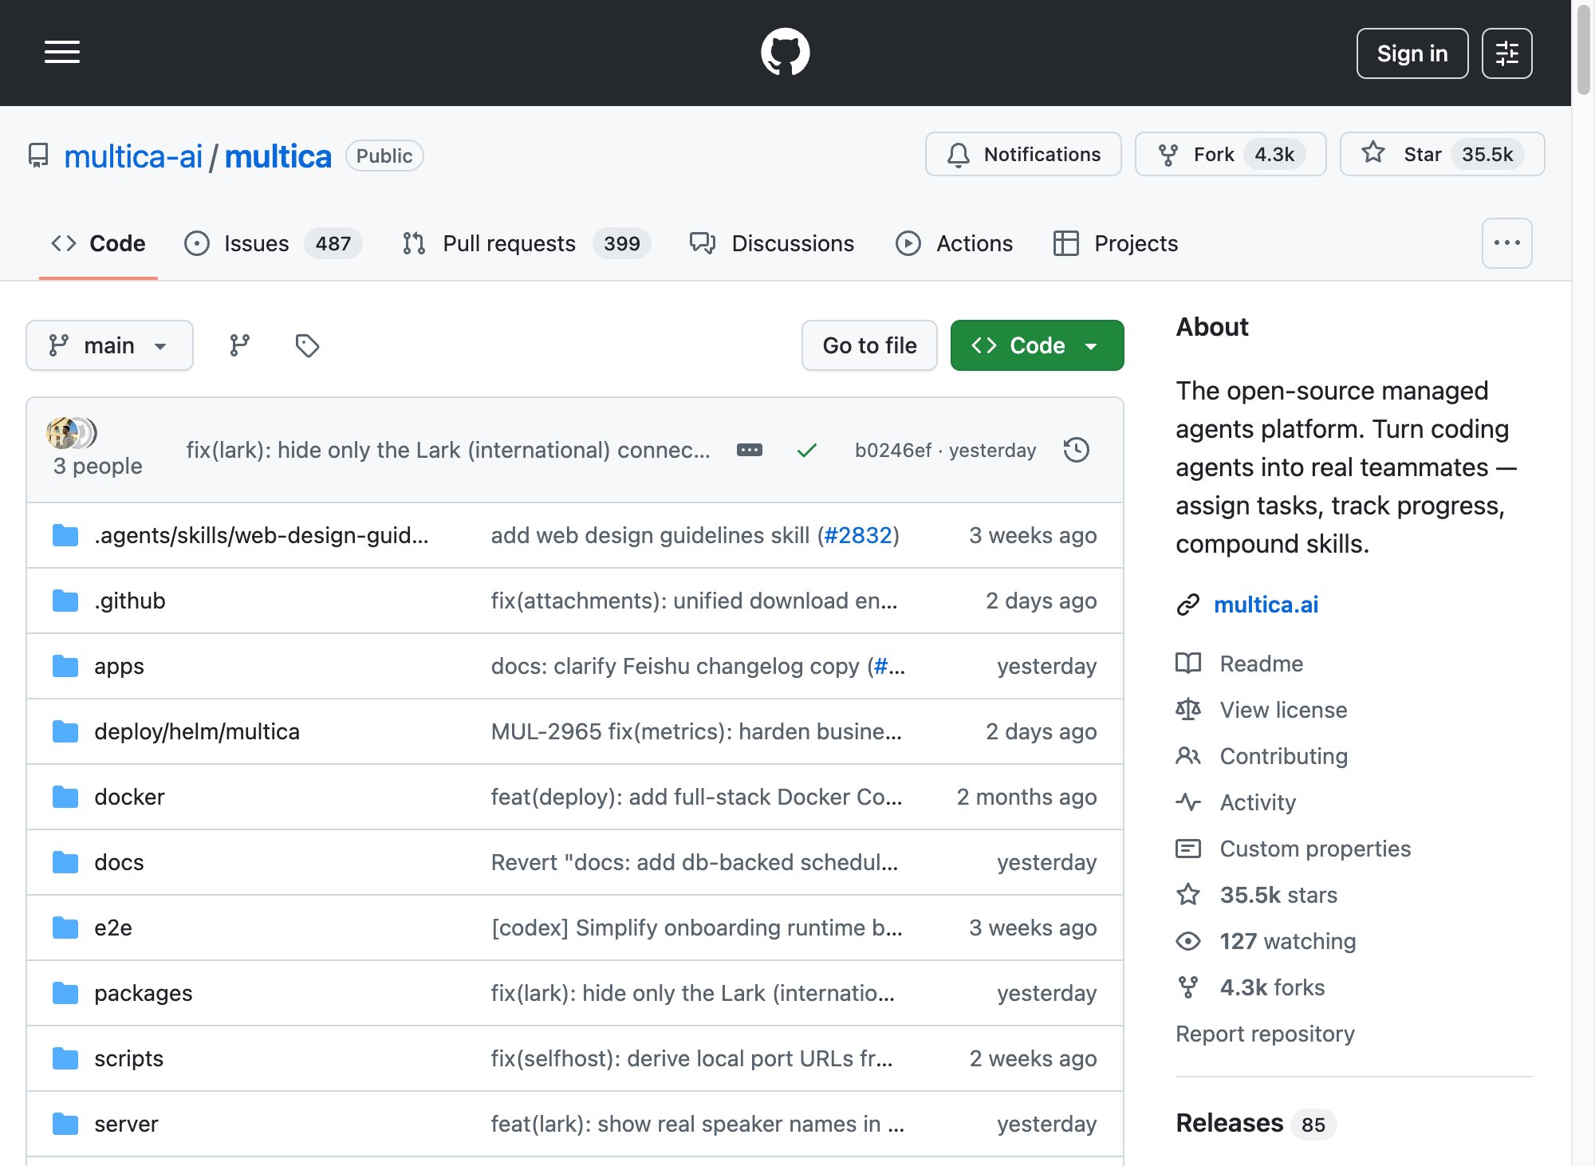Open the docs folder
The image size is (1595, 1166).
(119, 862)
